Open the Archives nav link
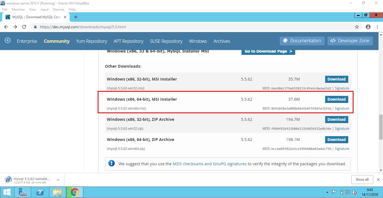The width and height of the screenshot is (383, 198). click(222, 41)
